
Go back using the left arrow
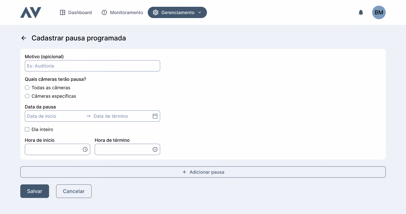click(24, 38)
